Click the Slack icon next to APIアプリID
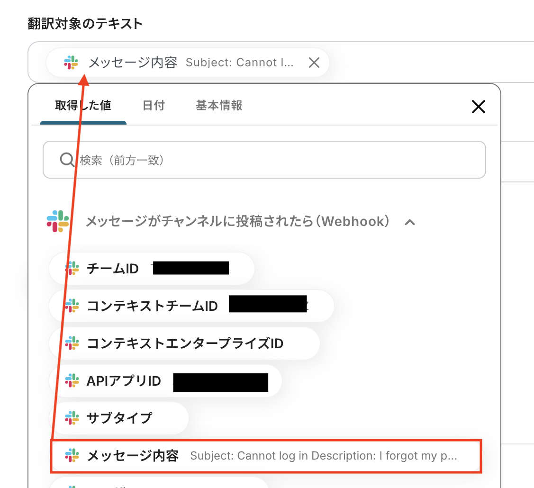The height and width of the screenshot is (488, 534). coord(71,380)
